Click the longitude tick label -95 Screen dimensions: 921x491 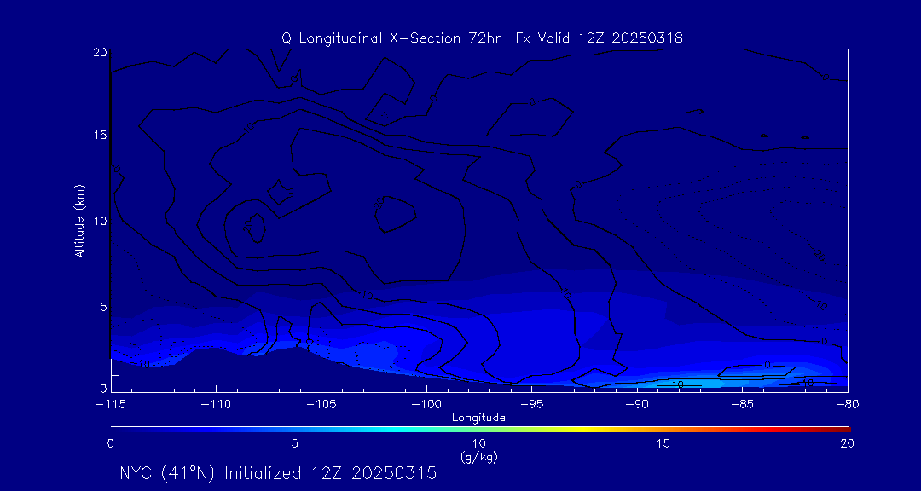[531, 405]
